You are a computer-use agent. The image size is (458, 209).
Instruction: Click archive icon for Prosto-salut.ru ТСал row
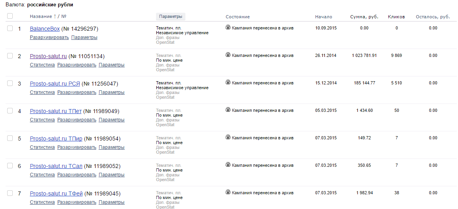coord(228,165)
